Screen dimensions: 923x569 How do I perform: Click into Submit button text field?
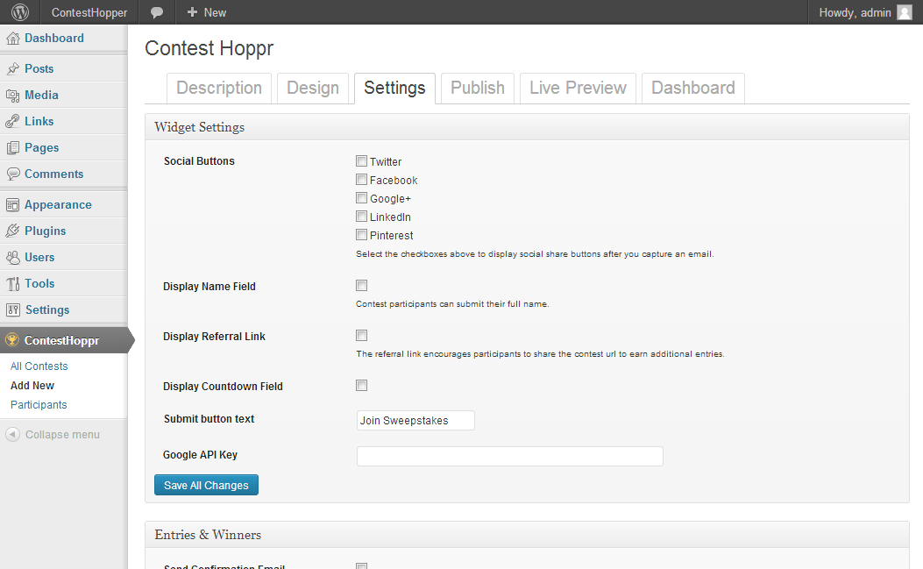coord(415,421)
